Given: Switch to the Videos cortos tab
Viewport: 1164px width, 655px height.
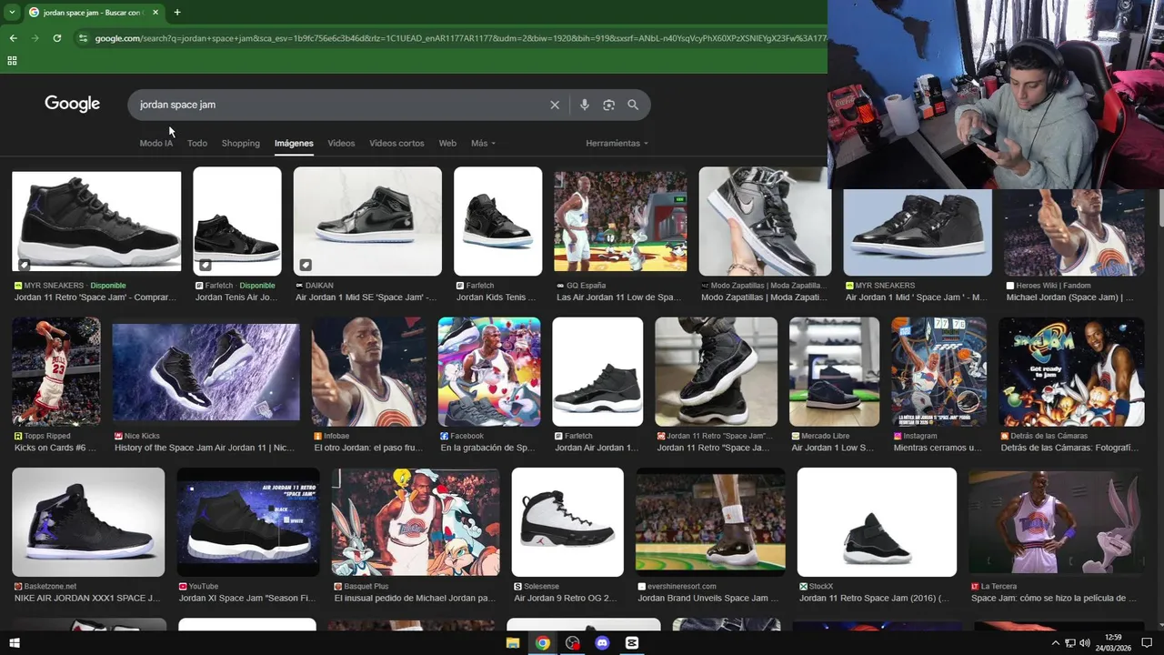Looking at the screenshot, I should [x=396, y=143].
